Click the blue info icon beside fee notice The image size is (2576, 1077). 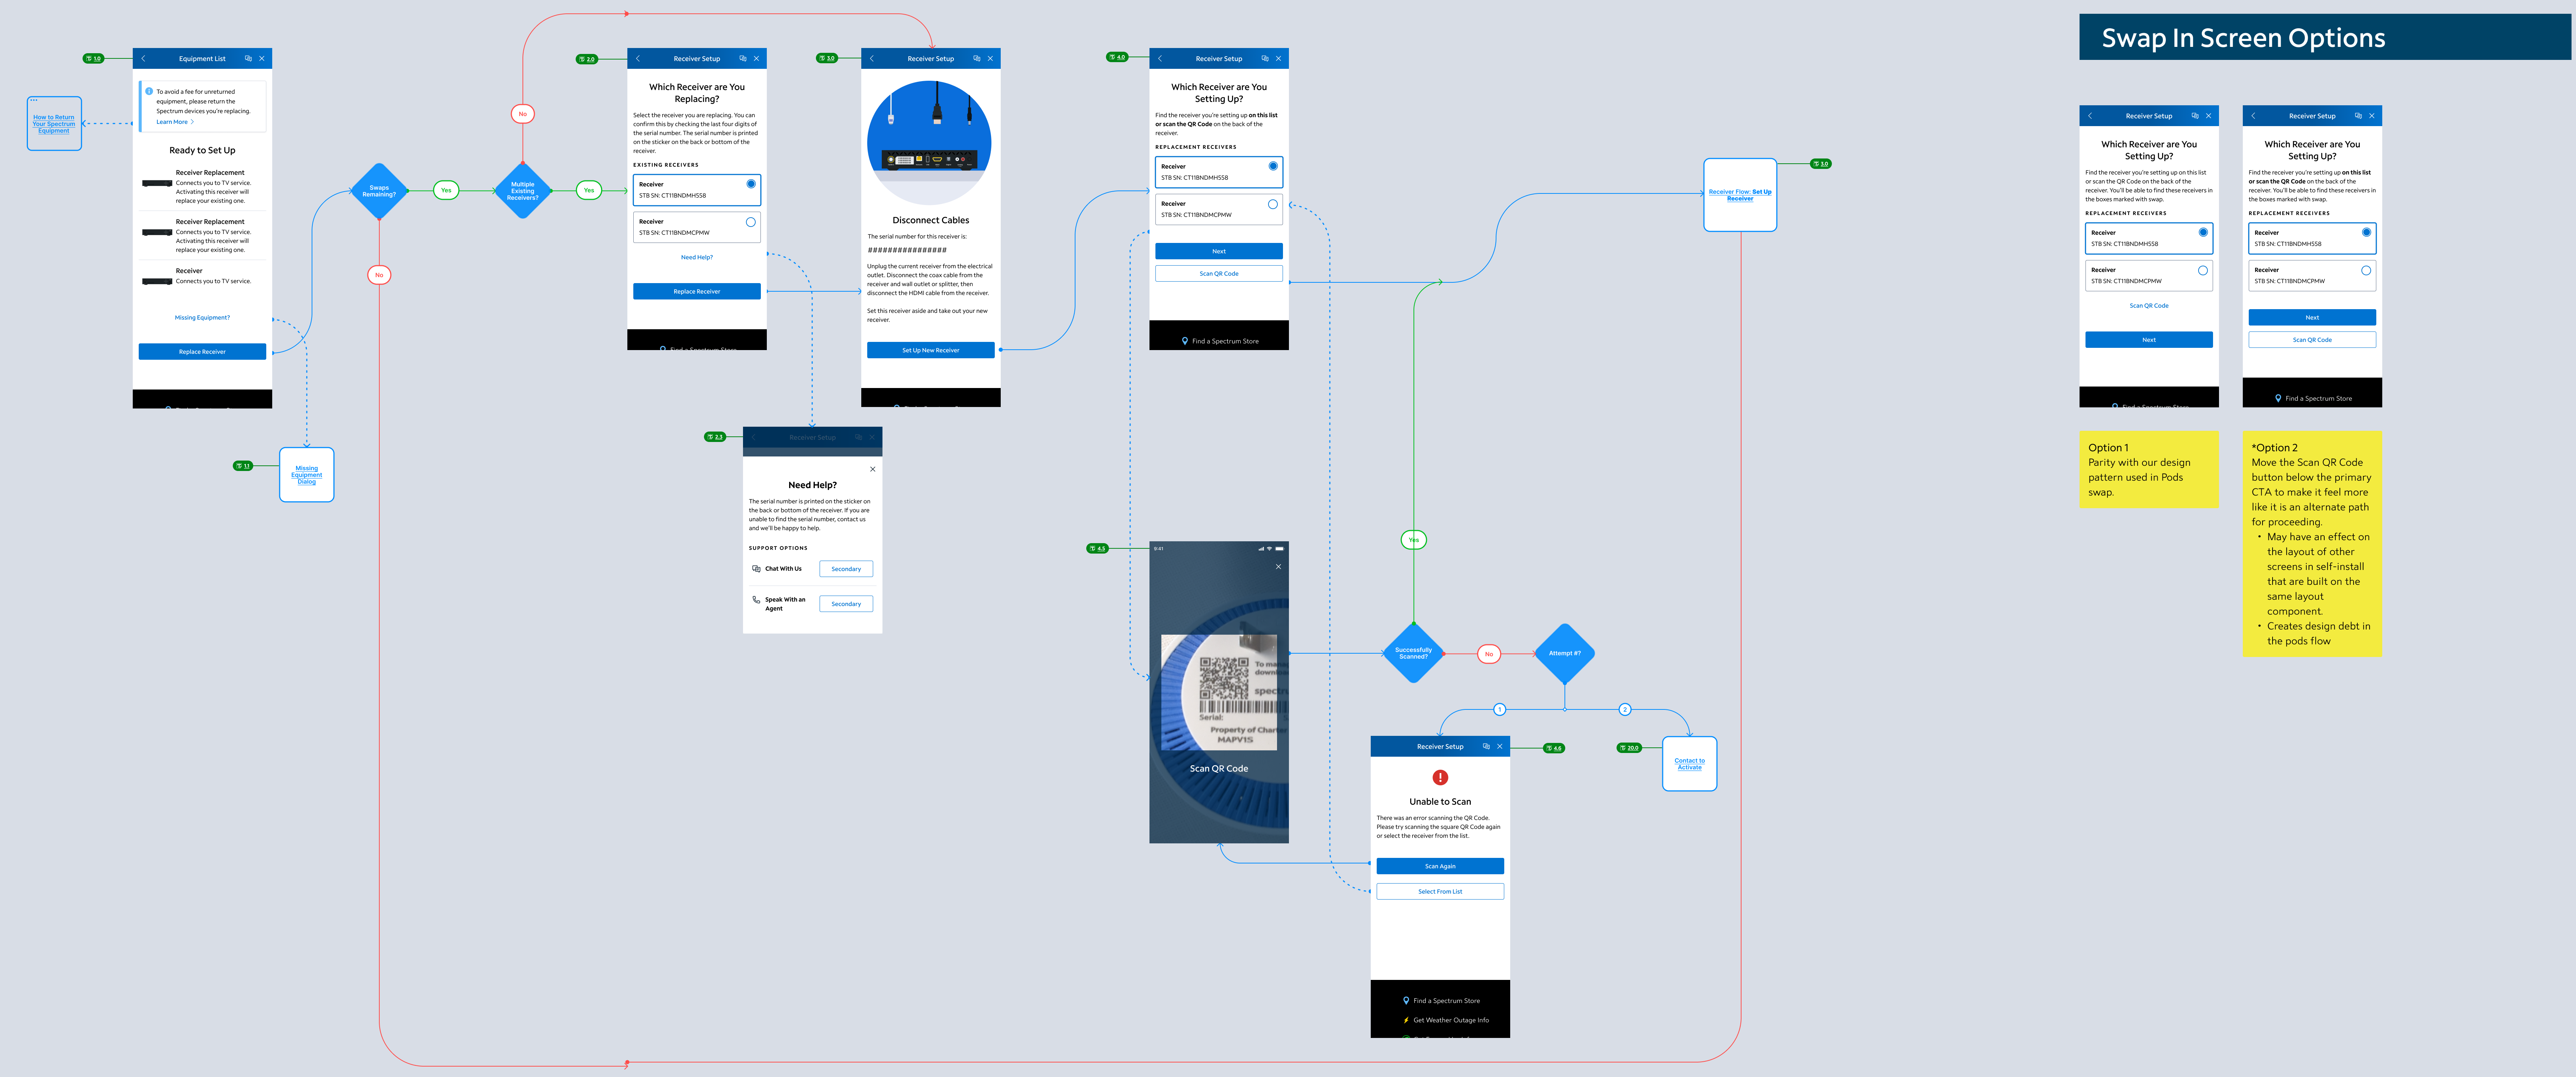click(x=149, y=92)
